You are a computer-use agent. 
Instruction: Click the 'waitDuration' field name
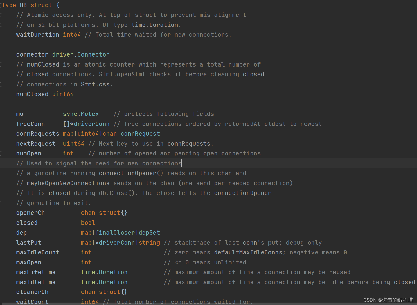tap(38, 35)
